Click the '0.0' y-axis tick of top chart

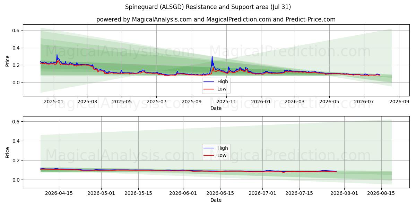click(17, 83)
